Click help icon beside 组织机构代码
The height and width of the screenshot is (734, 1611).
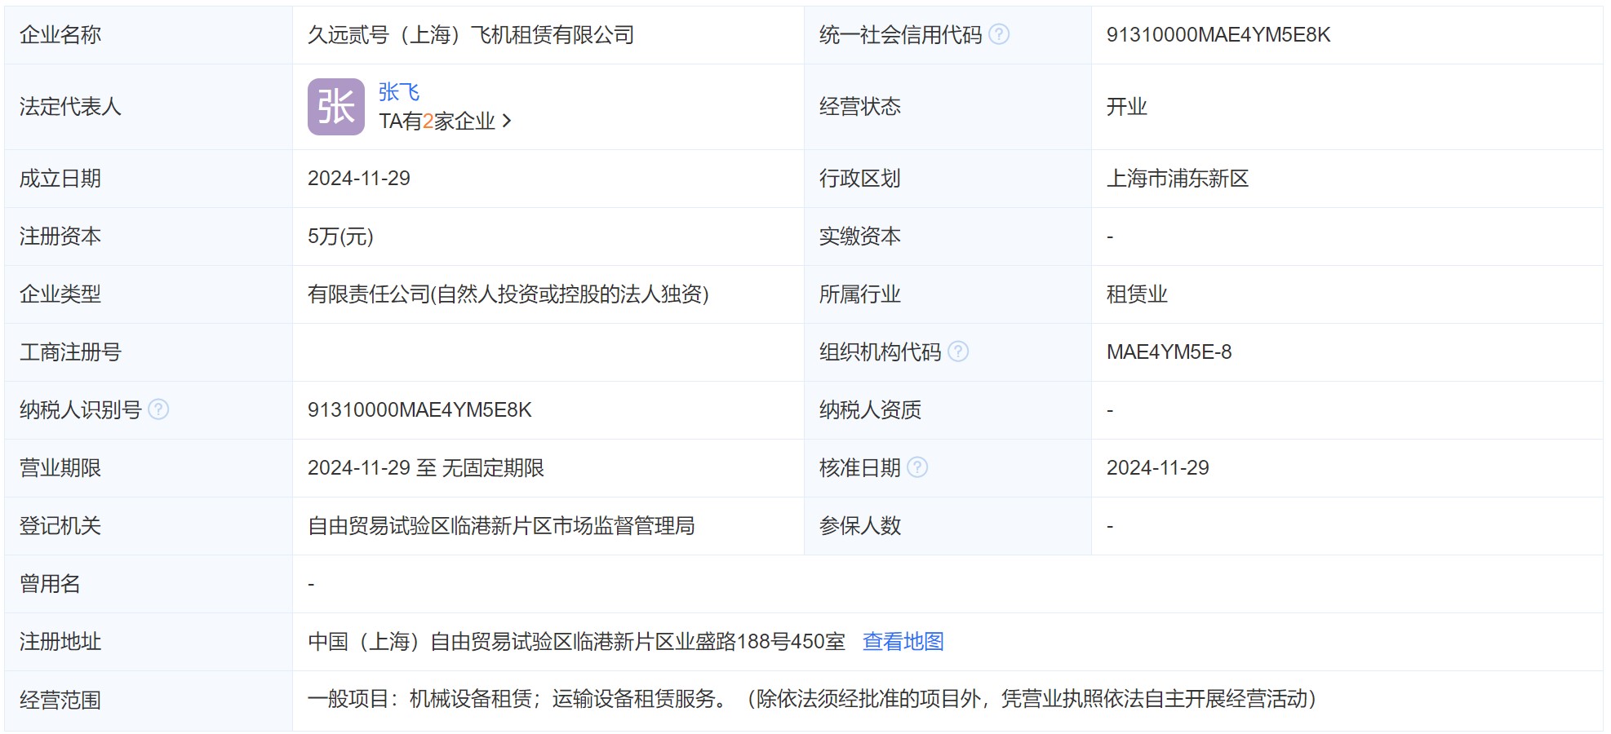(x=958, y=352)
